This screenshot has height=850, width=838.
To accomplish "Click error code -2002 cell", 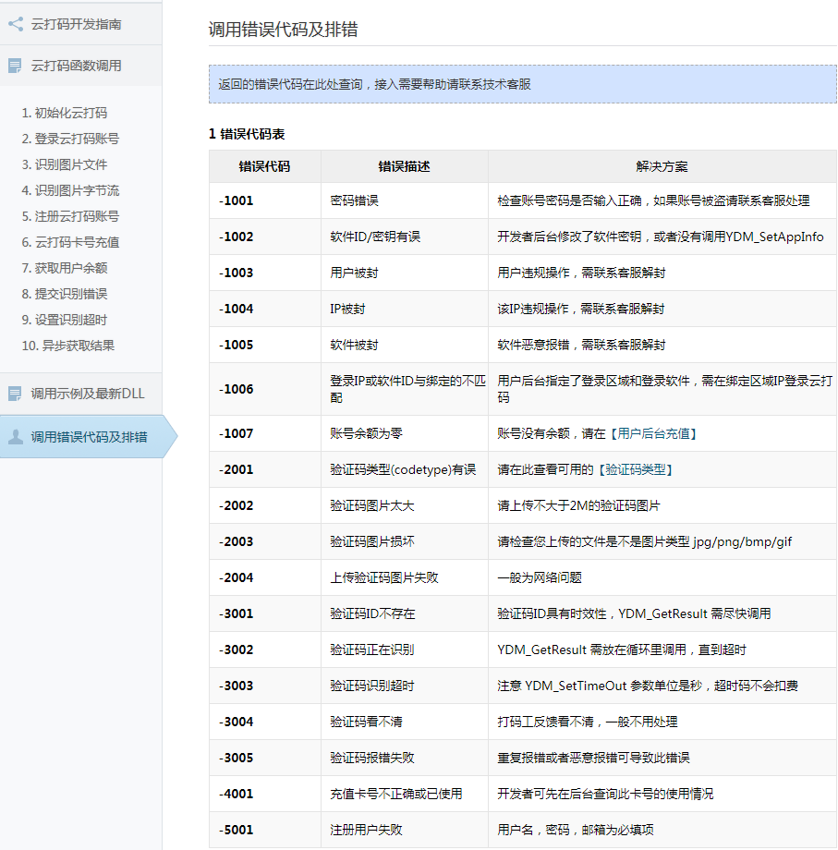I will (x=265, y=505).
